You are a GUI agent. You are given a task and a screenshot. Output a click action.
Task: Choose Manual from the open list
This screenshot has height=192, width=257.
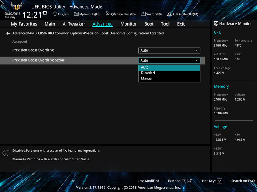coord(169,78)
